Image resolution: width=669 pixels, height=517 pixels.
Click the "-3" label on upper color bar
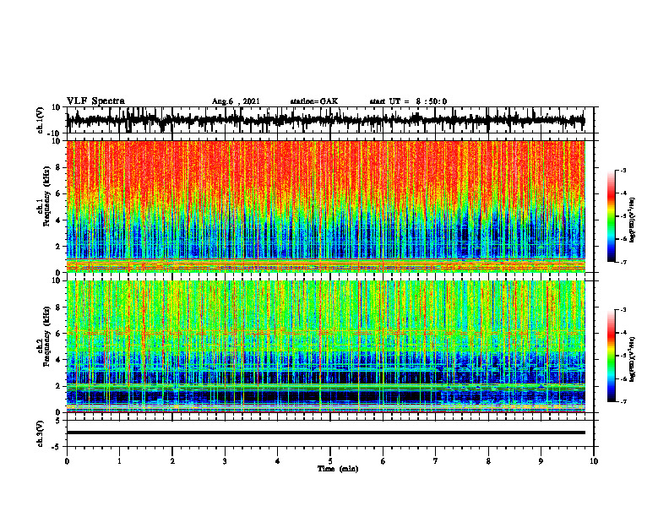pos(623,171)
